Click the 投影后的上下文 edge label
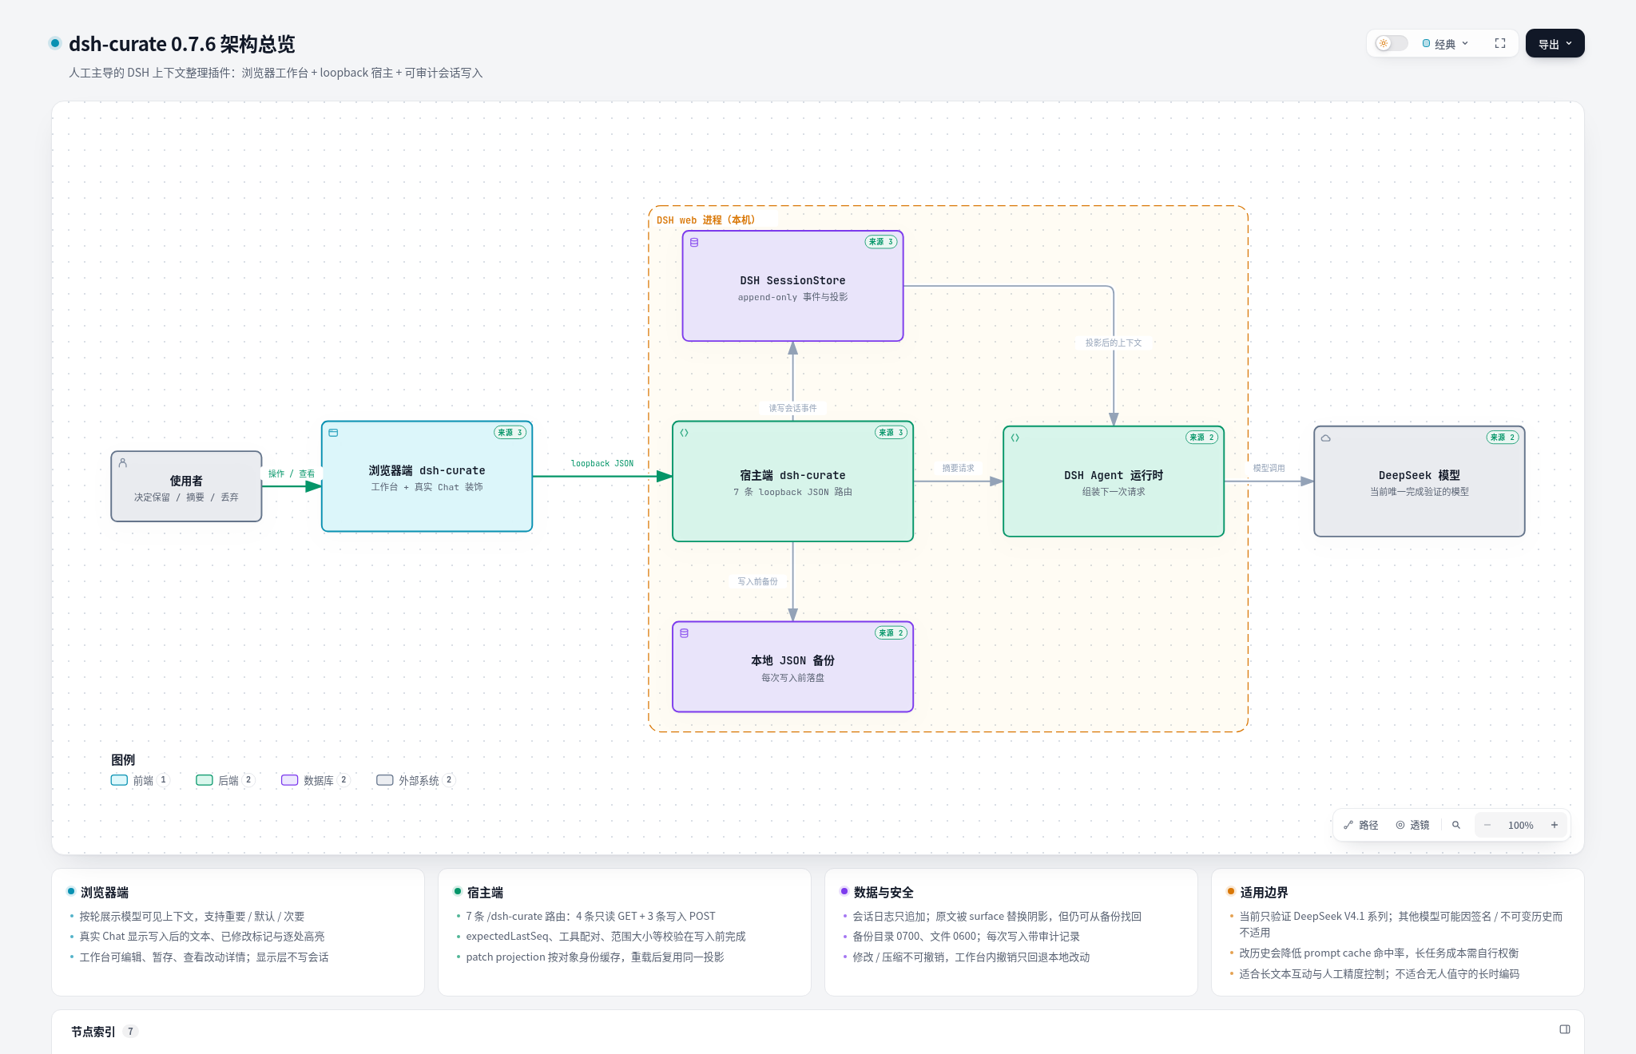Viewport: 1636px width, 1054px height. (x=1114, y=343)
